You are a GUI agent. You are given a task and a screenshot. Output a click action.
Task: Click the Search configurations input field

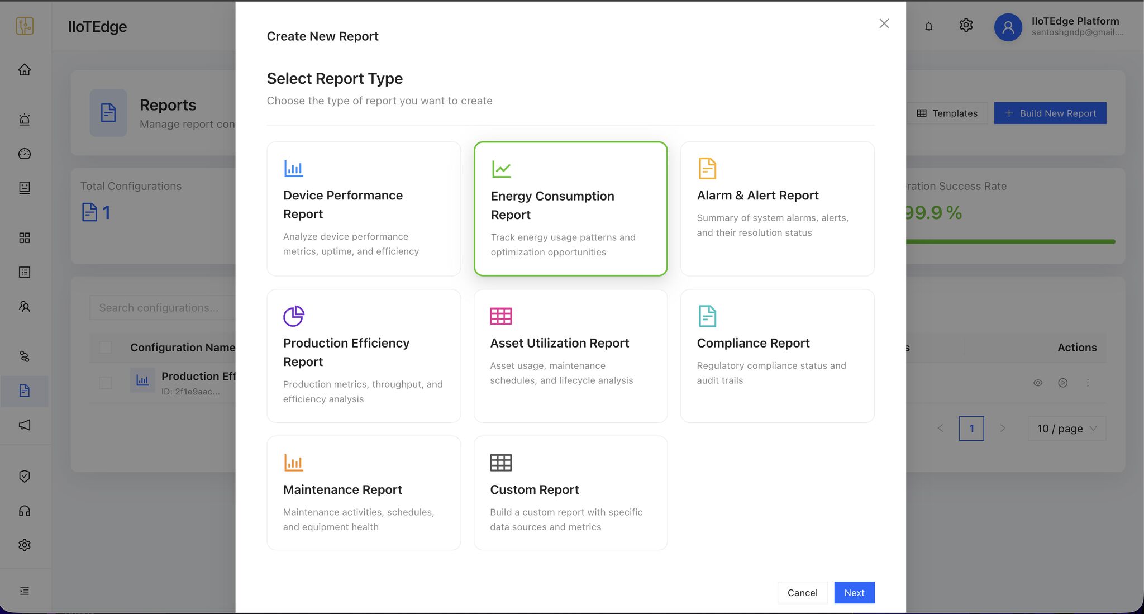click(163, 308)
